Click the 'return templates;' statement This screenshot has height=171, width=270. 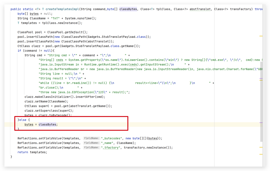tap(32, 152)
